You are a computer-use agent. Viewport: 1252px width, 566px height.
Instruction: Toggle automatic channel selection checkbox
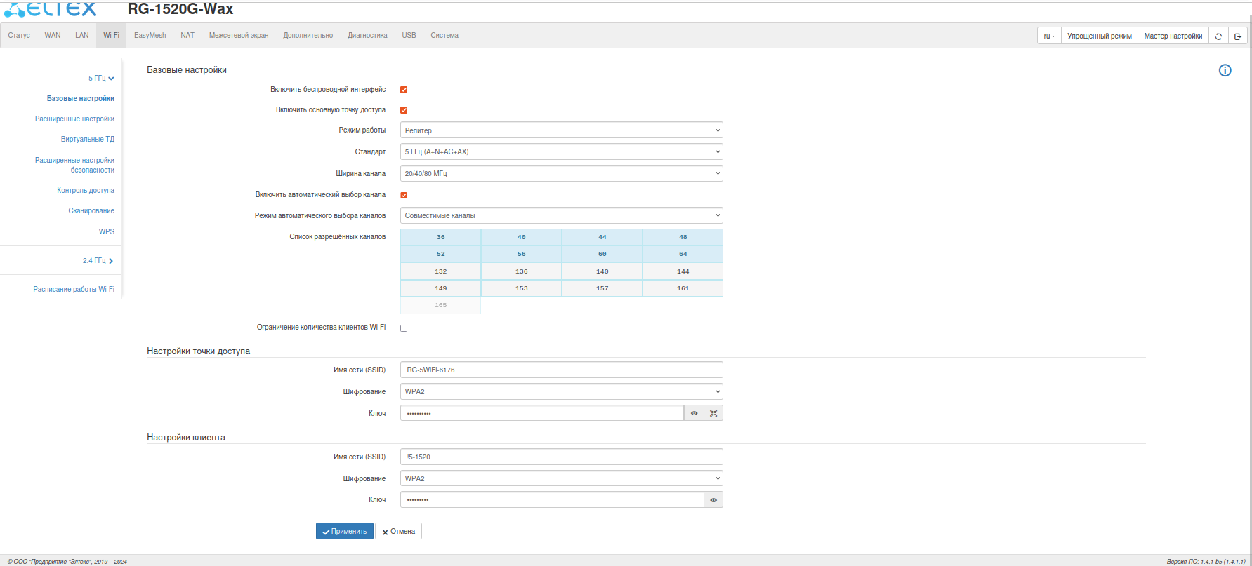[404, 195]
